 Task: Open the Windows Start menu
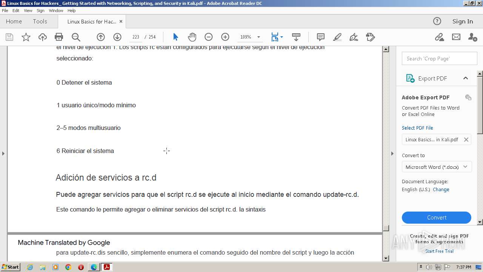pyautogui.click(x=11, y=267)
